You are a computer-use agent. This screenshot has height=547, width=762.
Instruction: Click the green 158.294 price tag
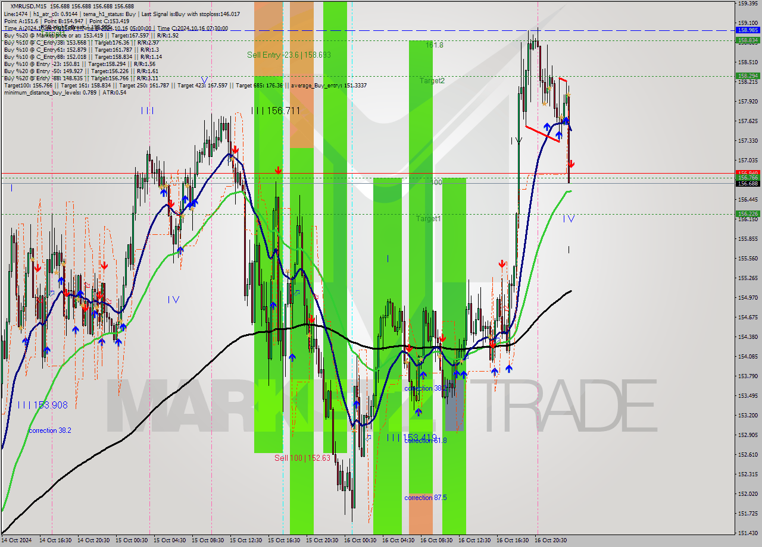pos(748,76)
